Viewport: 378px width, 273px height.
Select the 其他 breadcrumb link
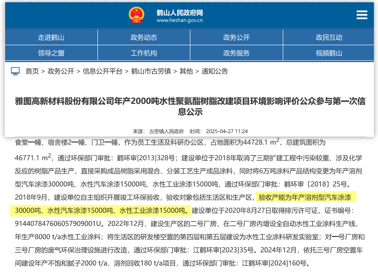186,71
